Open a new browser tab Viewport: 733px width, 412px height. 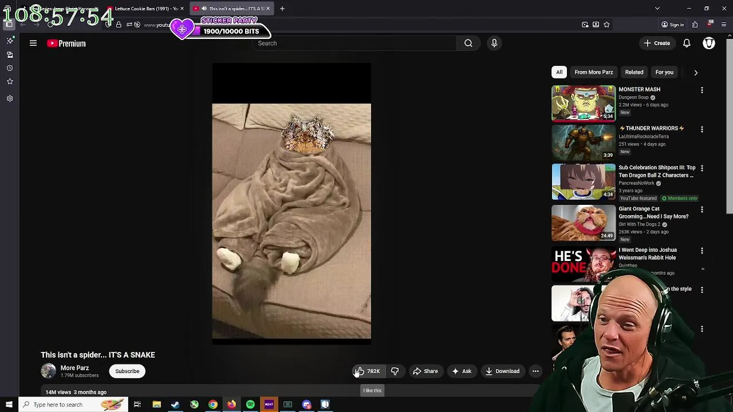(x=282, y=9)
